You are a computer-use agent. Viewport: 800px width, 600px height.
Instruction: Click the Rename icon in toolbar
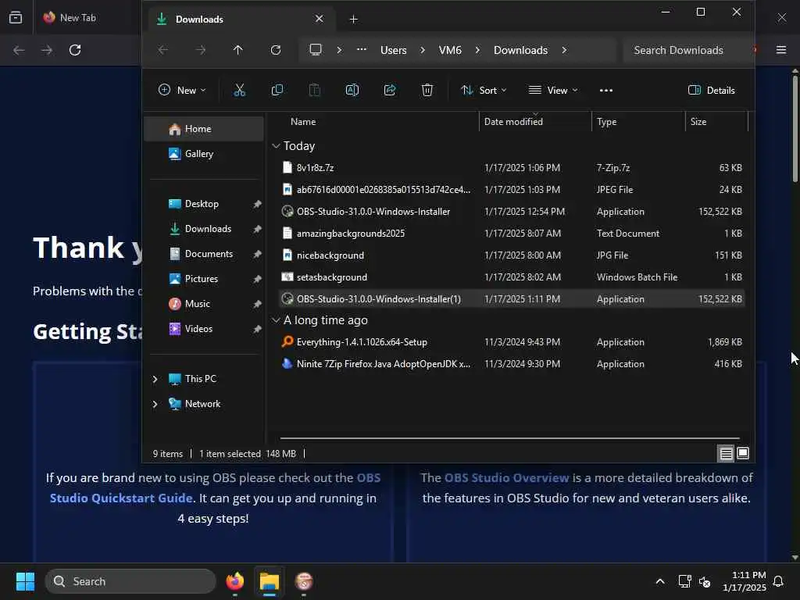point(352,91)
